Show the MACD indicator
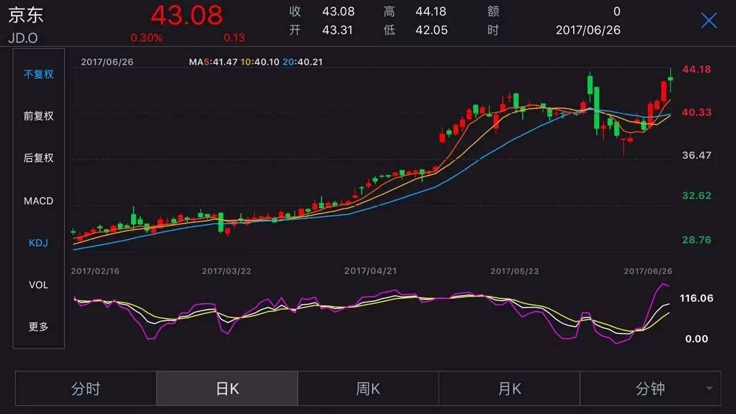736x414 pixels. pyautogui.click(x=39, y=201)
